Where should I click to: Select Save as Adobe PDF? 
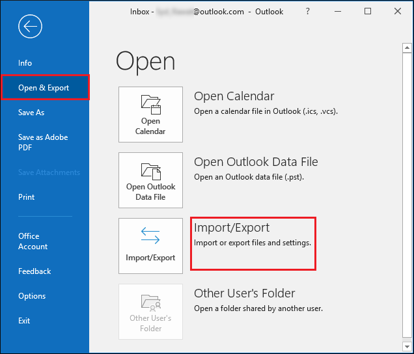pos(43,143)
